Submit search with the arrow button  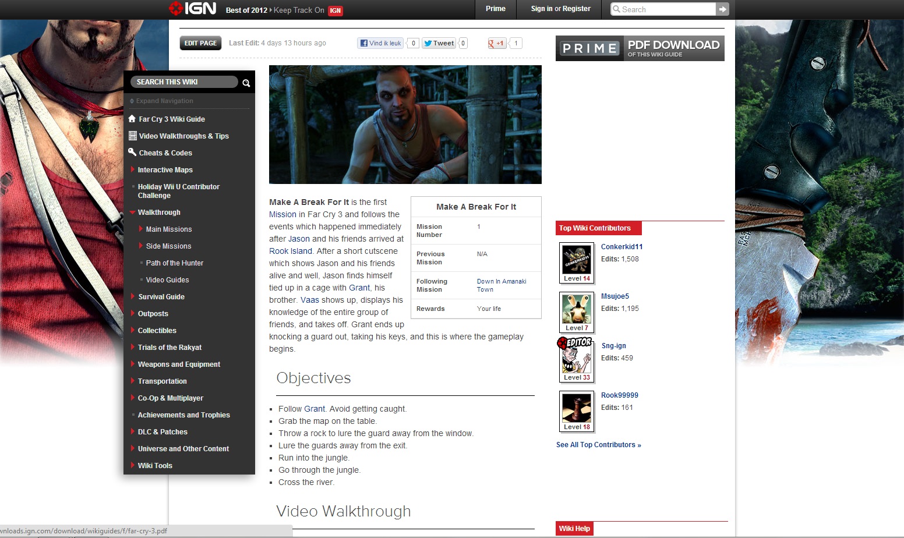722,9
